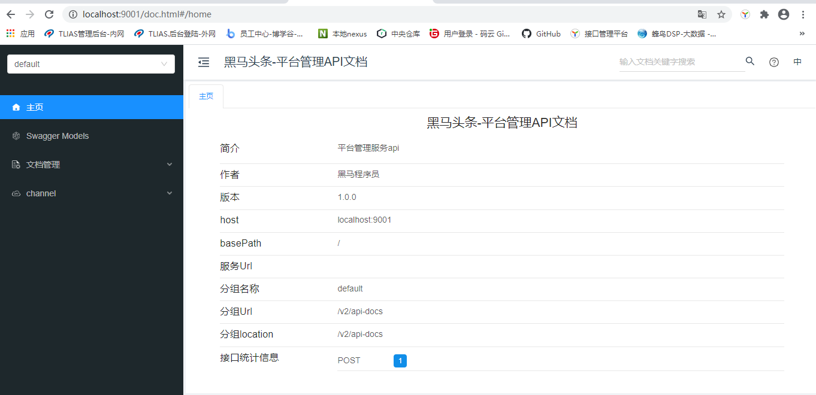Screen dimensions: 816x395
Task: Expand the channel menu
Action: coord(92,193)
